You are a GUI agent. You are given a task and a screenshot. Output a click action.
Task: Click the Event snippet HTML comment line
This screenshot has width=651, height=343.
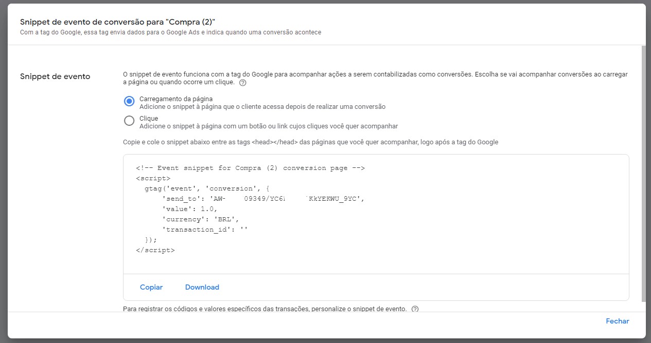(x=250, y=168)
